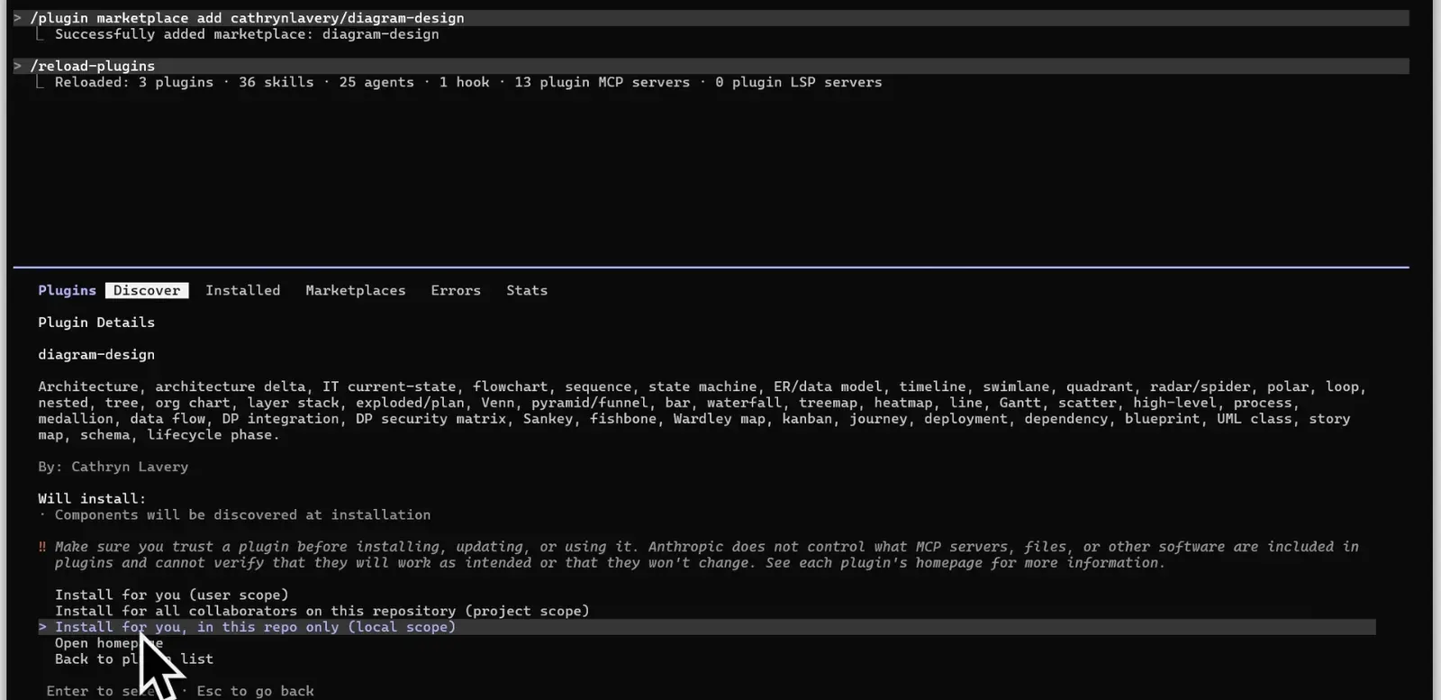This screenshot has height=700, width=1441.
Task: Click the By: Cathryn Lavery author line
Action: point(113,467)
